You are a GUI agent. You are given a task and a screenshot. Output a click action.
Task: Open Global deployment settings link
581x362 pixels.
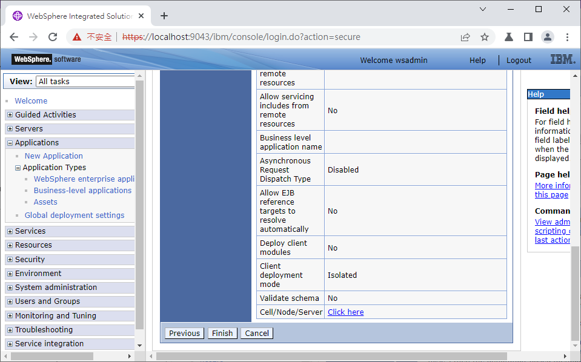75,215
